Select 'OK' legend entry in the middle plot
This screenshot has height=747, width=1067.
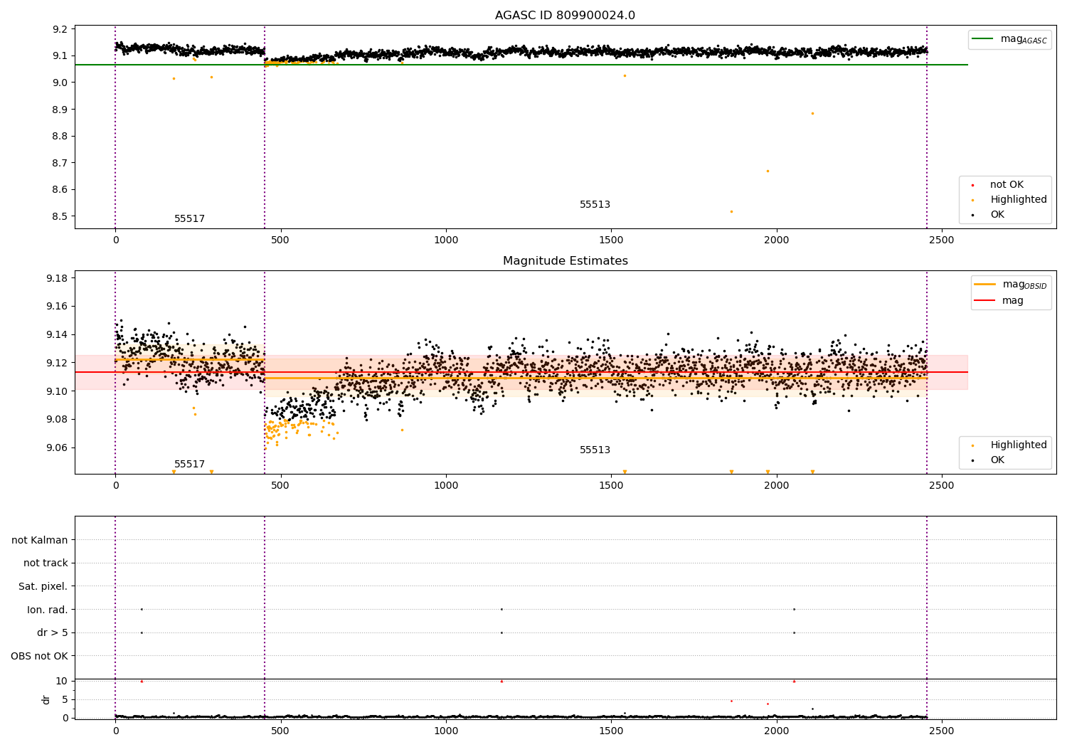[989, 460]
